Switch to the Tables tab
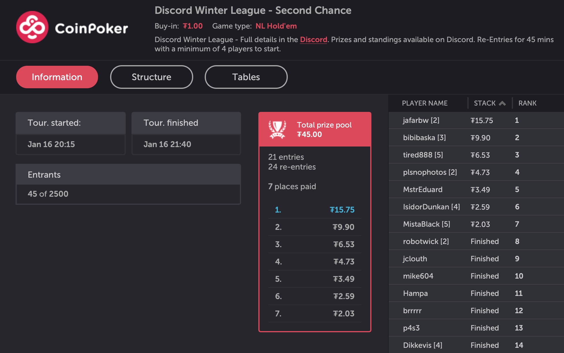 click(x=246, y=77)
